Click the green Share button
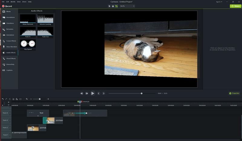This screenshot has height=141, width=242. click(236, 6)
